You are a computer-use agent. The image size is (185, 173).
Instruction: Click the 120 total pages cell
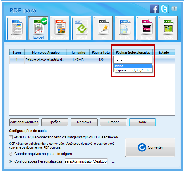click(101, 60)
